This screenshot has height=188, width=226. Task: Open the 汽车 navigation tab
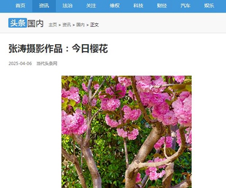185,6
